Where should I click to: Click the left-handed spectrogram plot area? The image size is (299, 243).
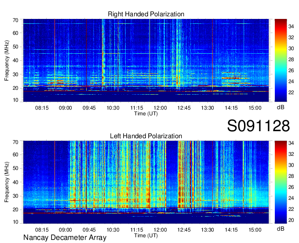[146, 182]
